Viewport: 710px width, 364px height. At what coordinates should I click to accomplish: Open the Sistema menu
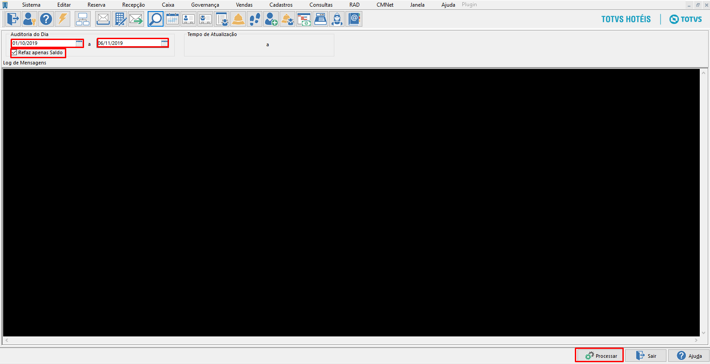coord(31,5)
